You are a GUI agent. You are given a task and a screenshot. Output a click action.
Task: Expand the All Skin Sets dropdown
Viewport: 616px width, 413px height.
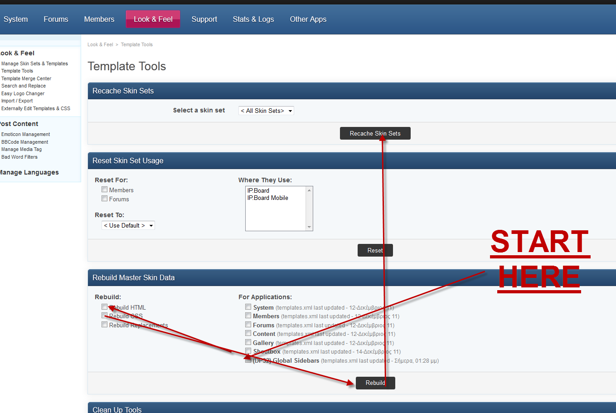coord(266,111)
